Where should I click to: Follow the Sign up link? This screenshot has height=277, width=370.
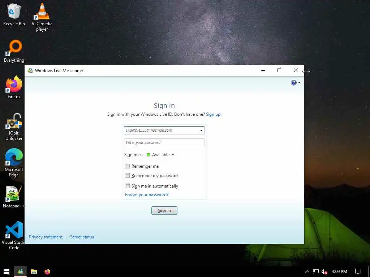[x=214, y=114]
